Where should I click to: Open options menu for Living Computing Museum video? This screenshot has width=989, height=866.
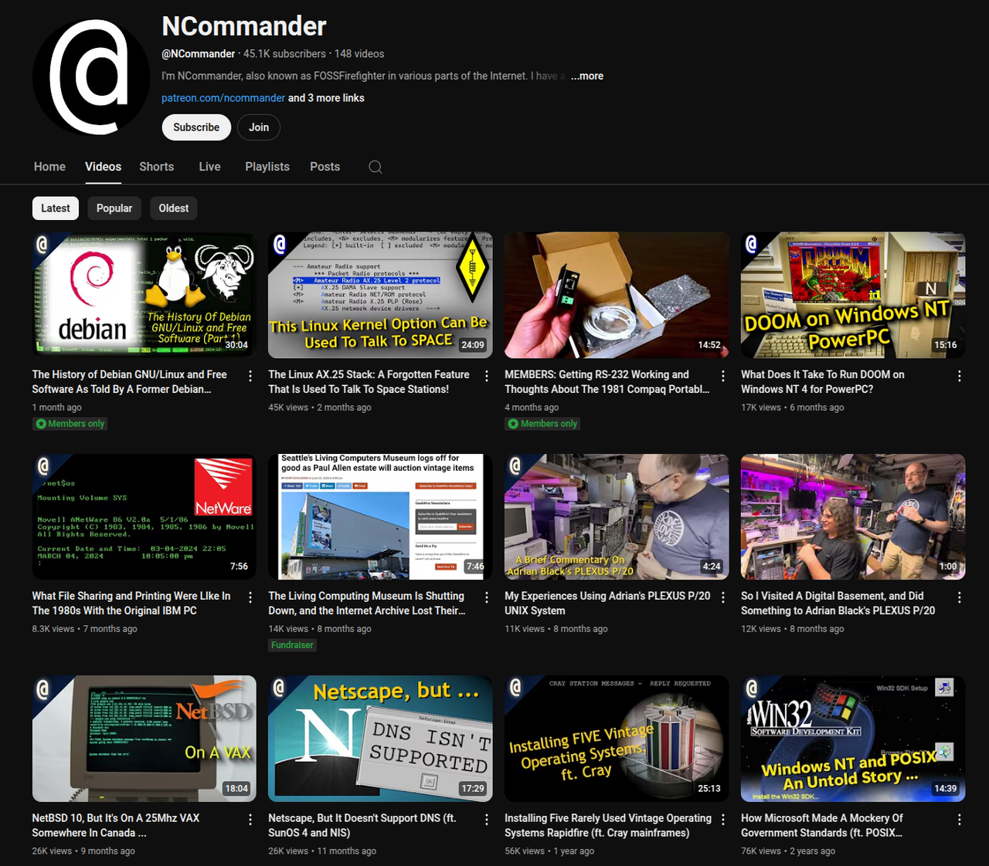click(x=487, y=597)
